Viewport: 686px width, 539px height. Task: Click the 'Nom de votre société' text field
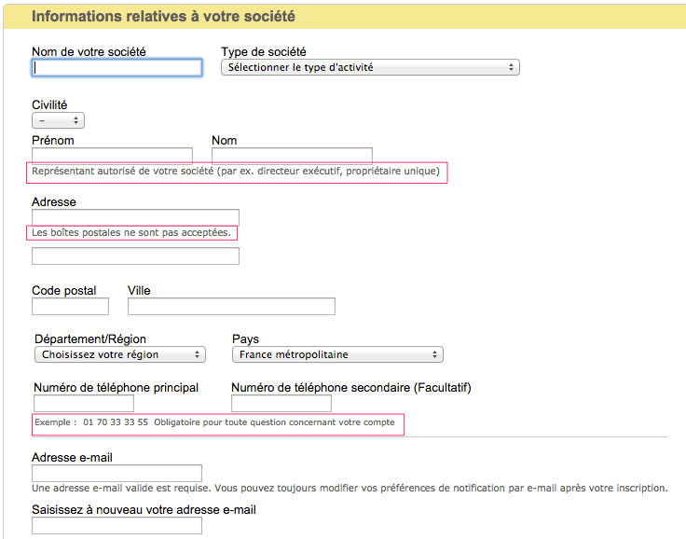coord(117,68)
